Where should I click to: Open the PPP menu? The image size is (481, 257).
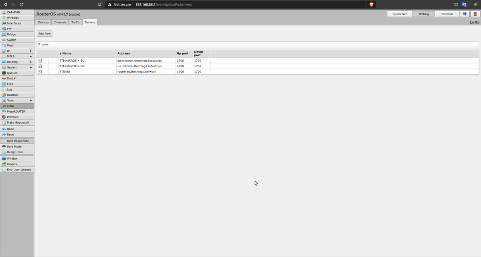point(17,29)
